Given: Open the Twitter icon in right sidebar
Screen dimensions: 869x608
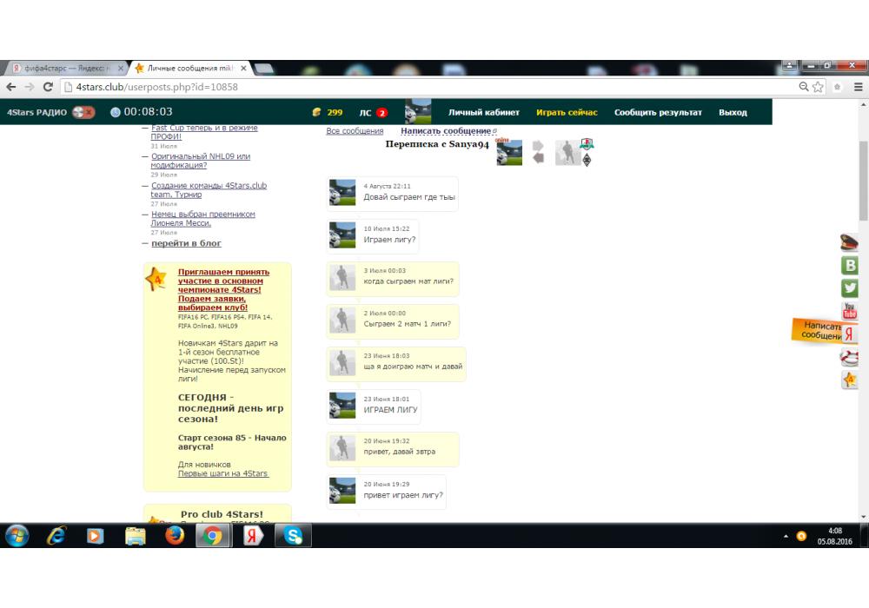Looking at the screenshot, I should [x=849, y=288].
